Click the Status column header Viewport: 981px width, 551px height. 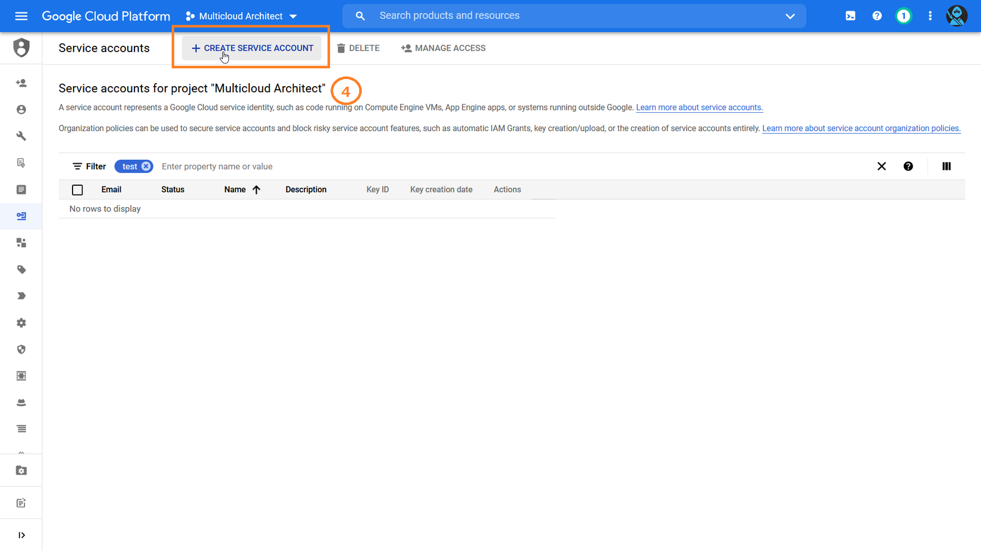(x=172, y=189)
